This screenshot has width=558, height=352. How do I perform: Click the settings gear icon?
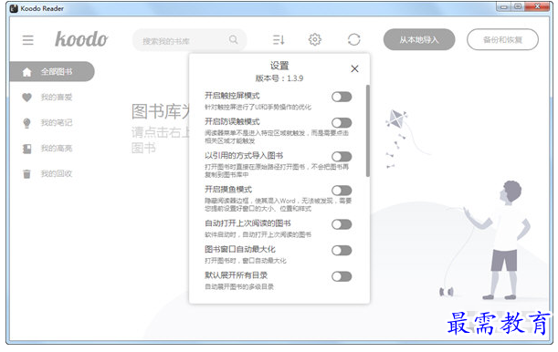pyautogui.click(x=314, y=39)
